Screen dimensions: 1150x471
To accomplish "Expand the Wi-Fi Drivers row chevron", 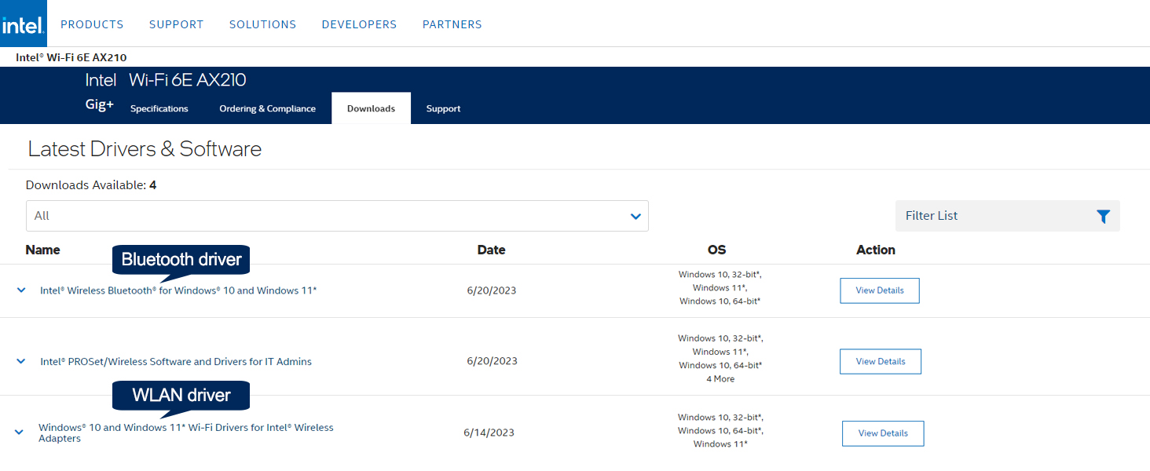I will click(x=20, y=433).
